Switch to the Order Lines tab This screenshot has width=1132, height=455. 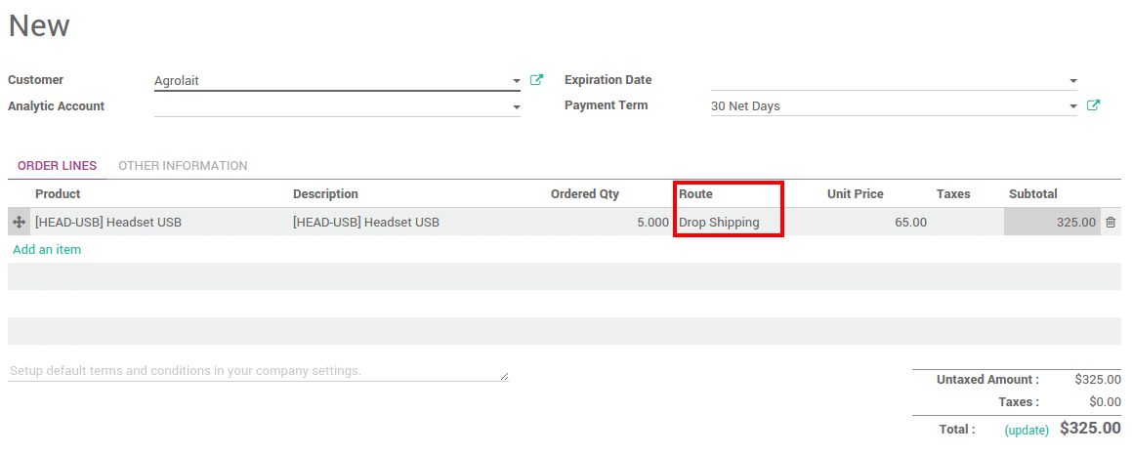tap(57, 166)
